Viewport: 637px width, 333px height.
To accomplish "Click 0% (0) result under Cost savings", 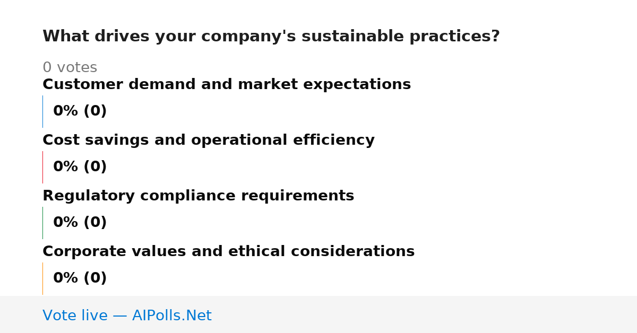I will [80, 167].
